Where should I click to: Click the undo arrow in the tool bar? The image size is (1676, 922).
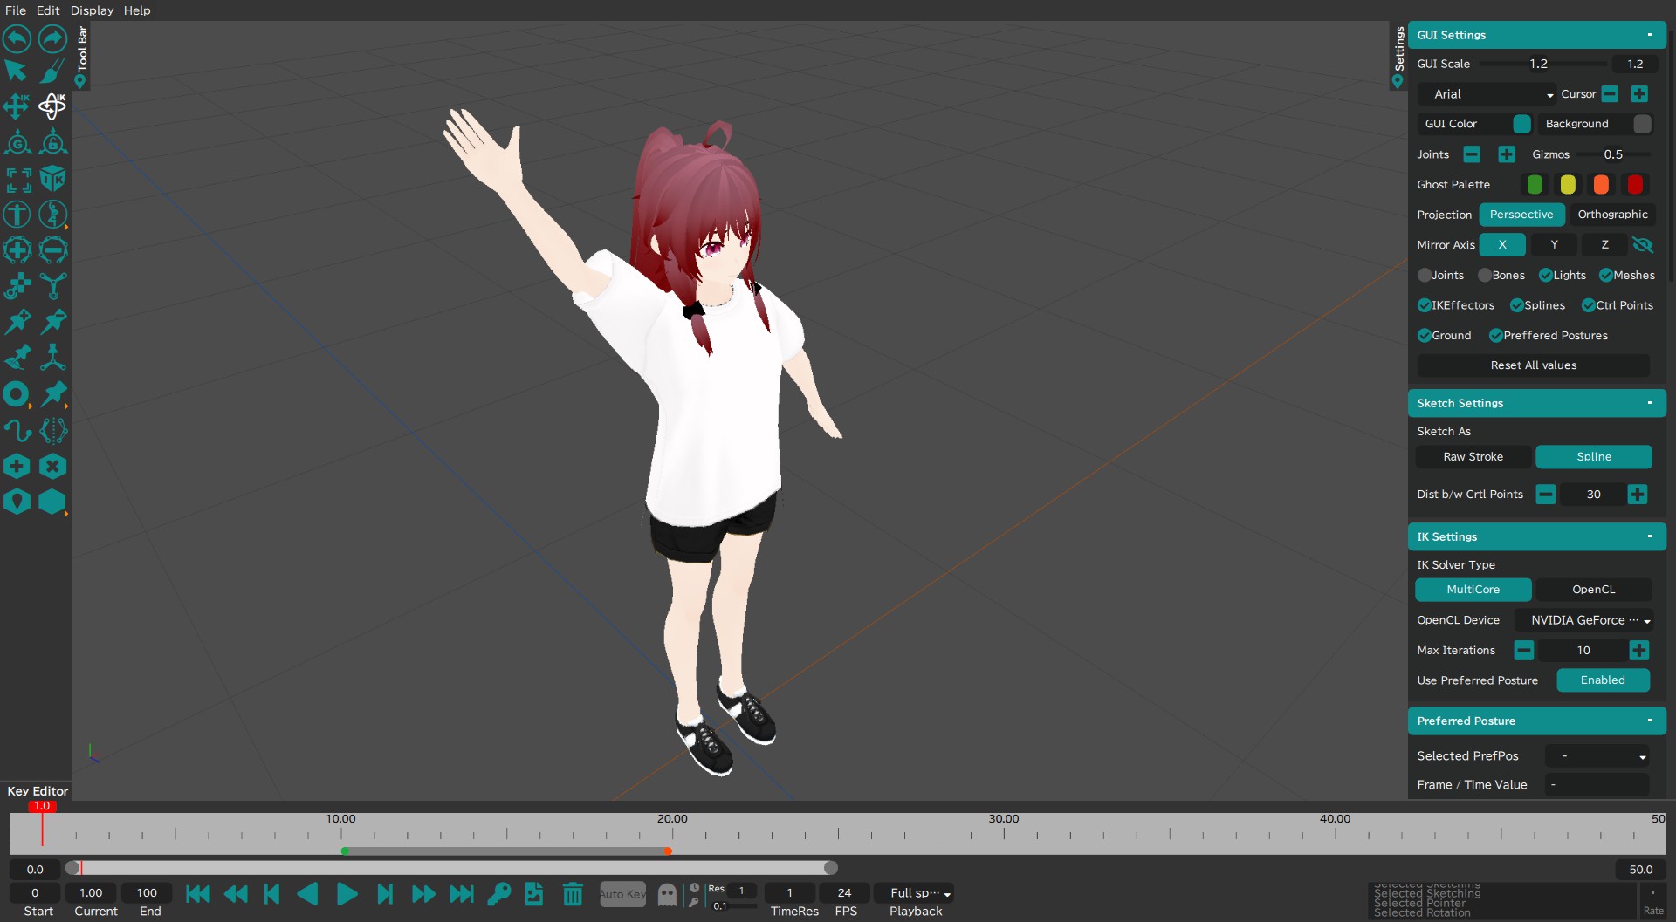(17, 38)
